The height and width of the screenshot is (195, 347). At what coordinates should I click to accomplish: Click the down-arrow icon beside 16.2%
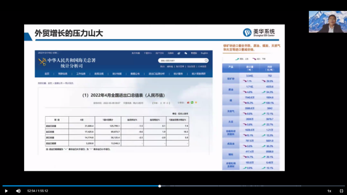[245, 103]
